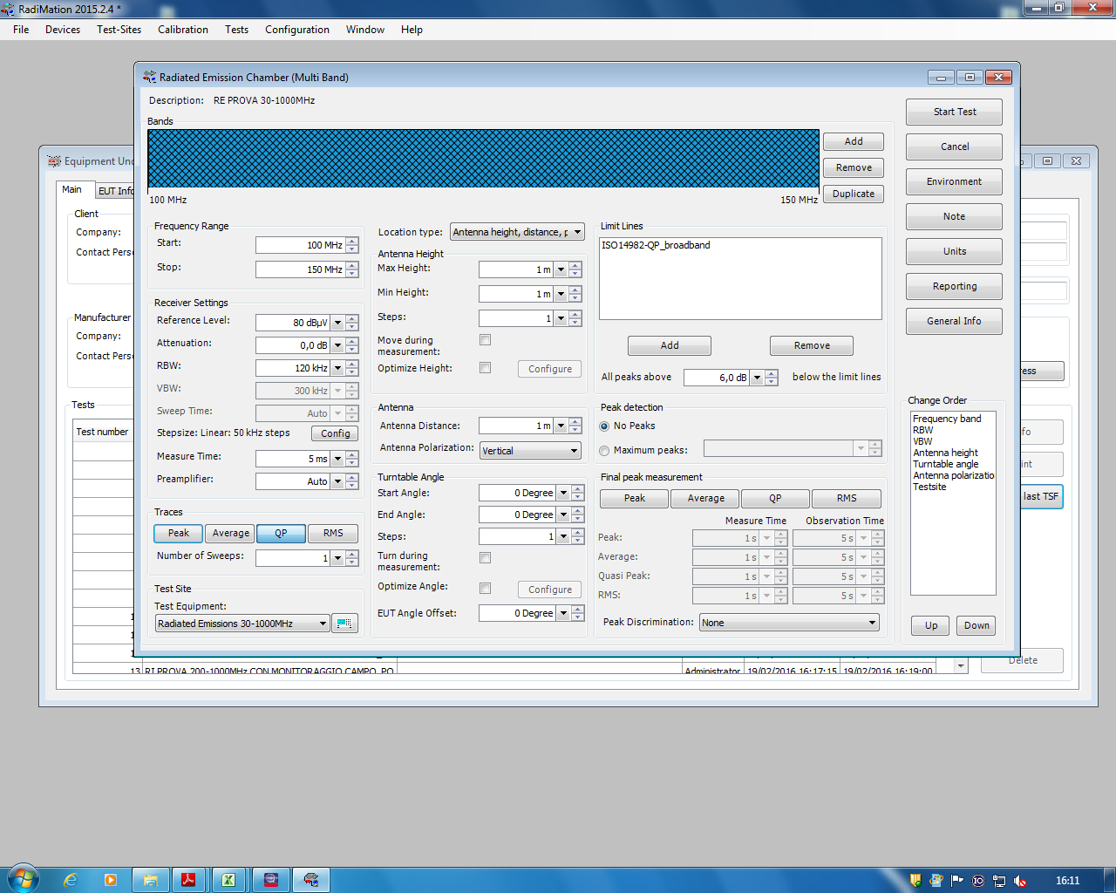Enable Turn during measurement checkbox
This screenshot has width=1116, height=893.
point(486,558)
